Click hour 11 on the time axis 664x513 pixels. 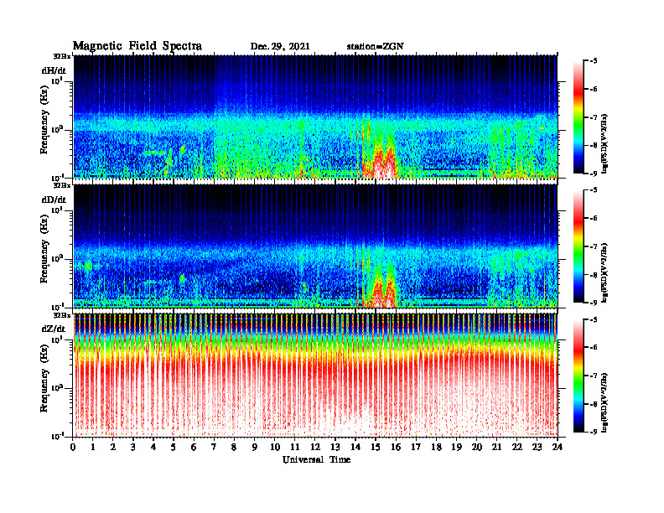295,448
